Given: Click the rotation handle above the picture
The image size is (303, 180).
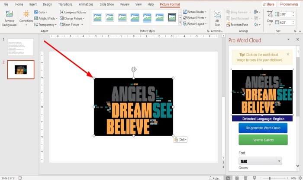Looking at the screenshot, I should 134,69.
